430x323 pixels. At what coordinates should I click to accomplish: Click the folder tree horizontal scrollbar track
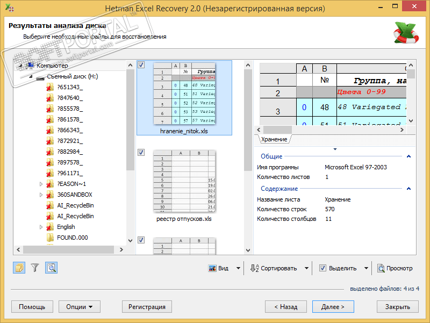pos(69,249)
